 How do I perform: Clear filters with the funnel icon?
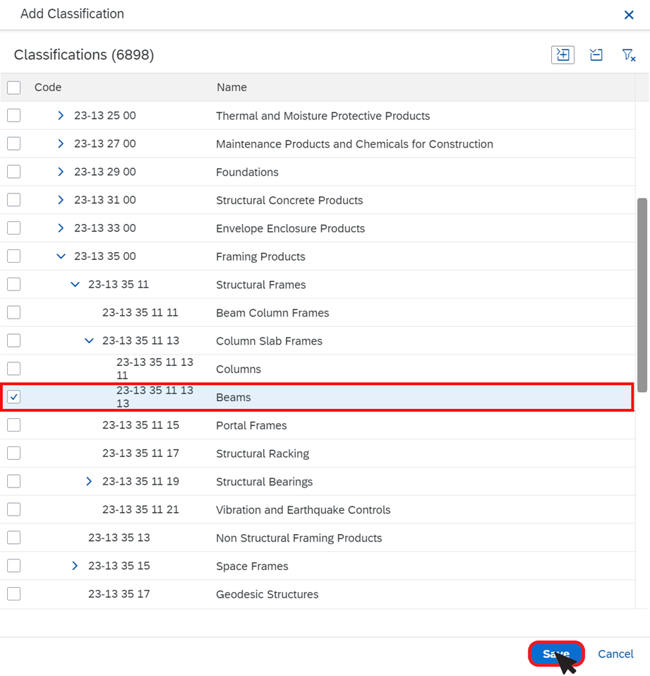[629, 55]
